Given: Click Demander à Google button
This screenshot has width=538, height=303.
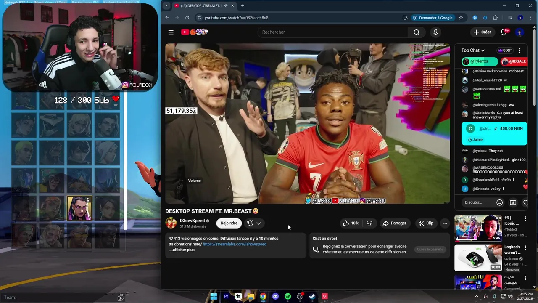Looking at the screenshot, I should [x=433, y=18].
